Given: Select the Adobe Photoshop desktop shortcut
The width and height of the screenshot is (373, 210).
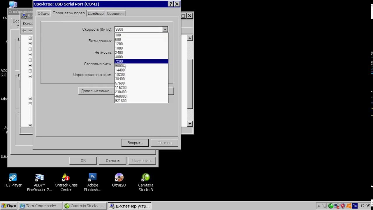Looking at the screenshot, I should pos(92,182).
